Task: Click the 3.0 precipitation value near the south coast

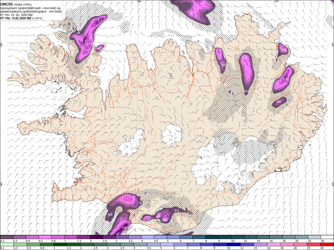Action: point(124,228)
